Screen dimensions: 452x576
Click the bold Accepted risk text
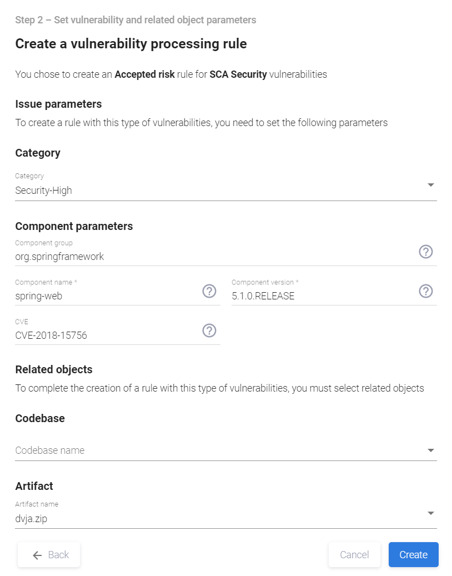coord(144,74)
